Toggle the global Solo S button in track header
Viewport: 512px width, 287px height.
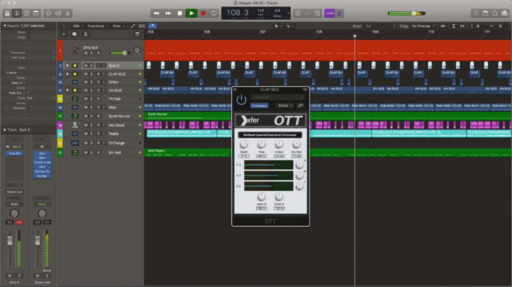[x=85, y=34]
